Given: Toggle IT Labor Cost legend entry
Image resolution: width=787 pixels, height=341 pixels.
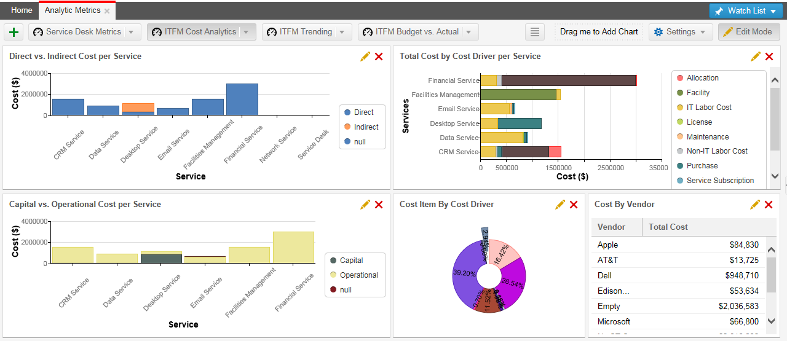Looking at the screenshot, I should [x=708, y=108].
